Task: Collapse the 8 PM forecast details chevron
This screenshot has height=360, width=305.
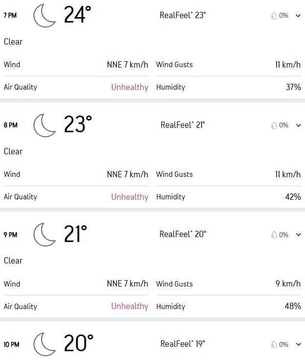Action: point(298,125)
